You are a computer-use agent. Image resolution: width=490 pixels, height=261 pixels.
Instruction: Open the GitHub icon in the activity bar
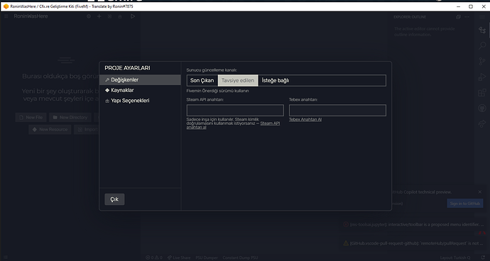[x=482, y=109]
